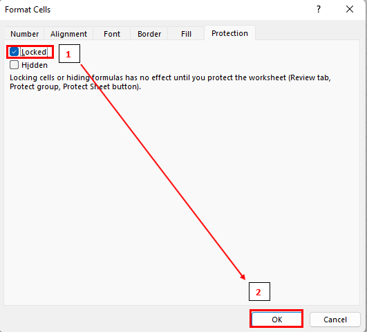The width and height of the screenshot is (367, 332).
Task: Uncheck the Locked checkbox
Action: click(14, 52)
